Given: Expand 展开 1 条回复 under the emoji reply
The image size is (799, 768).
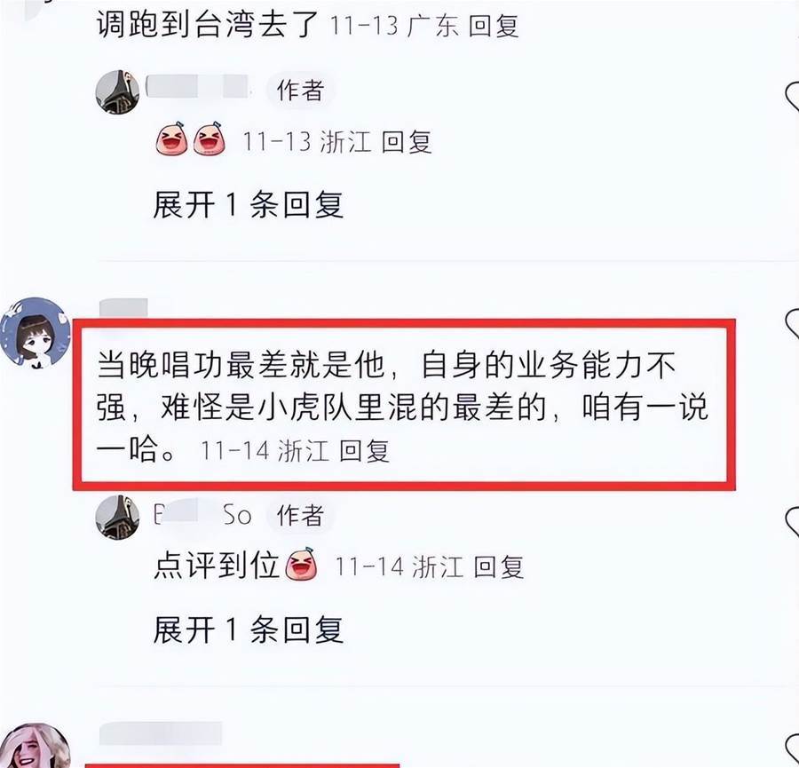Looking at the screenshot, I should pyautogui.click(x=249, y=205).
